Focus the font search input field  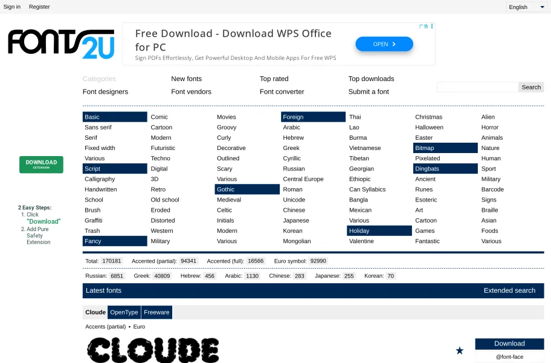(477, 87)
